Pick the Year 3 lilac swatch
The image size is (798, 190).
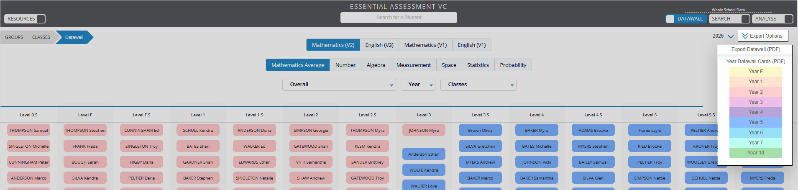(x=755, y=102)
